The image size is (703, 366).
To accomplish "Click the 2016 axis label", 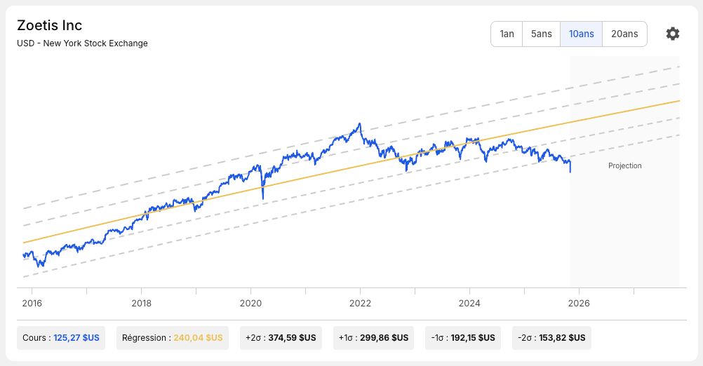I will click(x=32, y=304).
